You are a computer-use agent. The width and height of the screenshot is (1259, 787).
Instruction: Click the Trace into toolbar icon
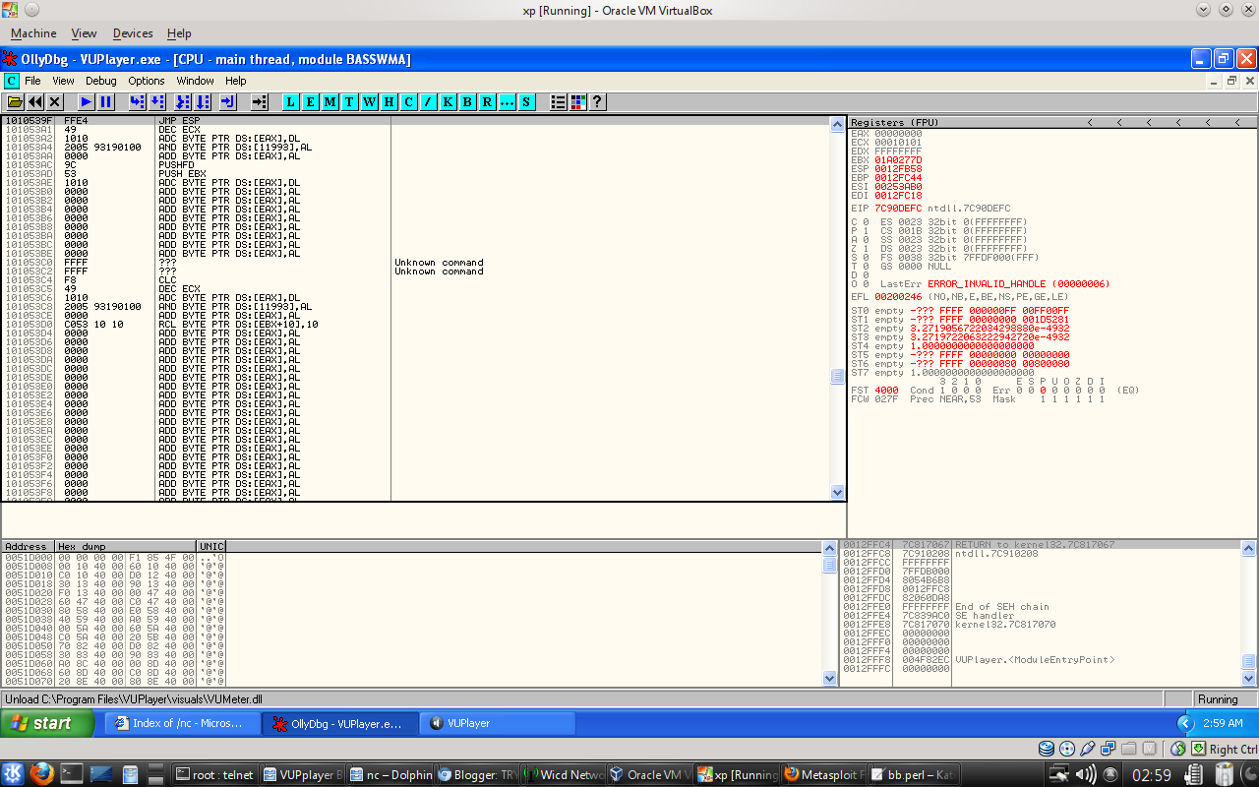[x=183, y=101]
